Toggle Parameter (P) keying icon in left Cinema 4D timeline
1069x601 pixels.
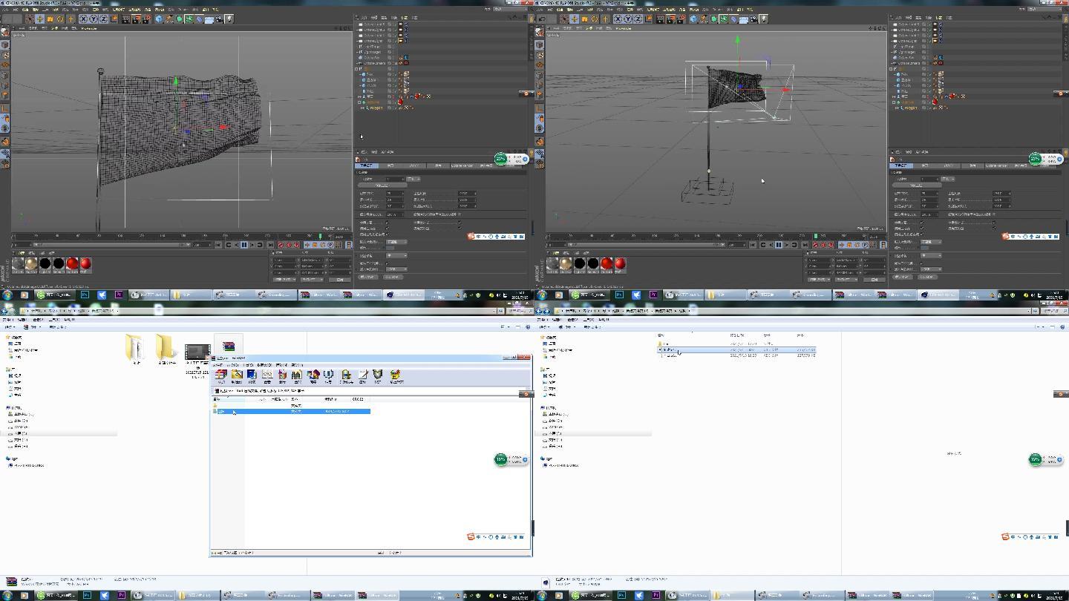(330, 245)
